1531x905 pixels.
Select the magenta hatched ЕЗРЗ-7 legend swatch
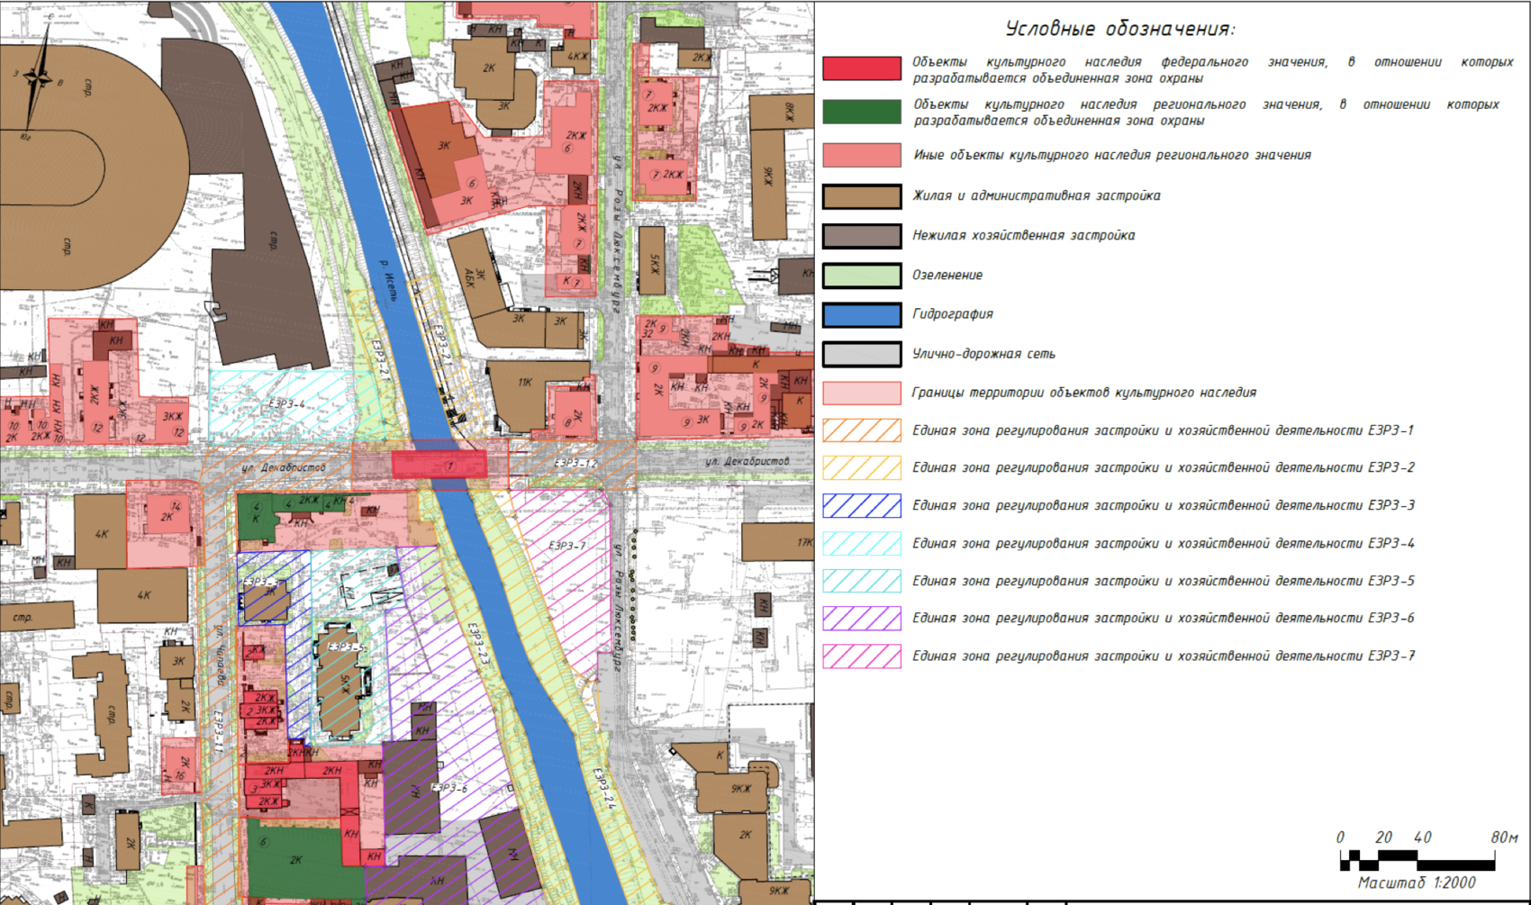861,656
